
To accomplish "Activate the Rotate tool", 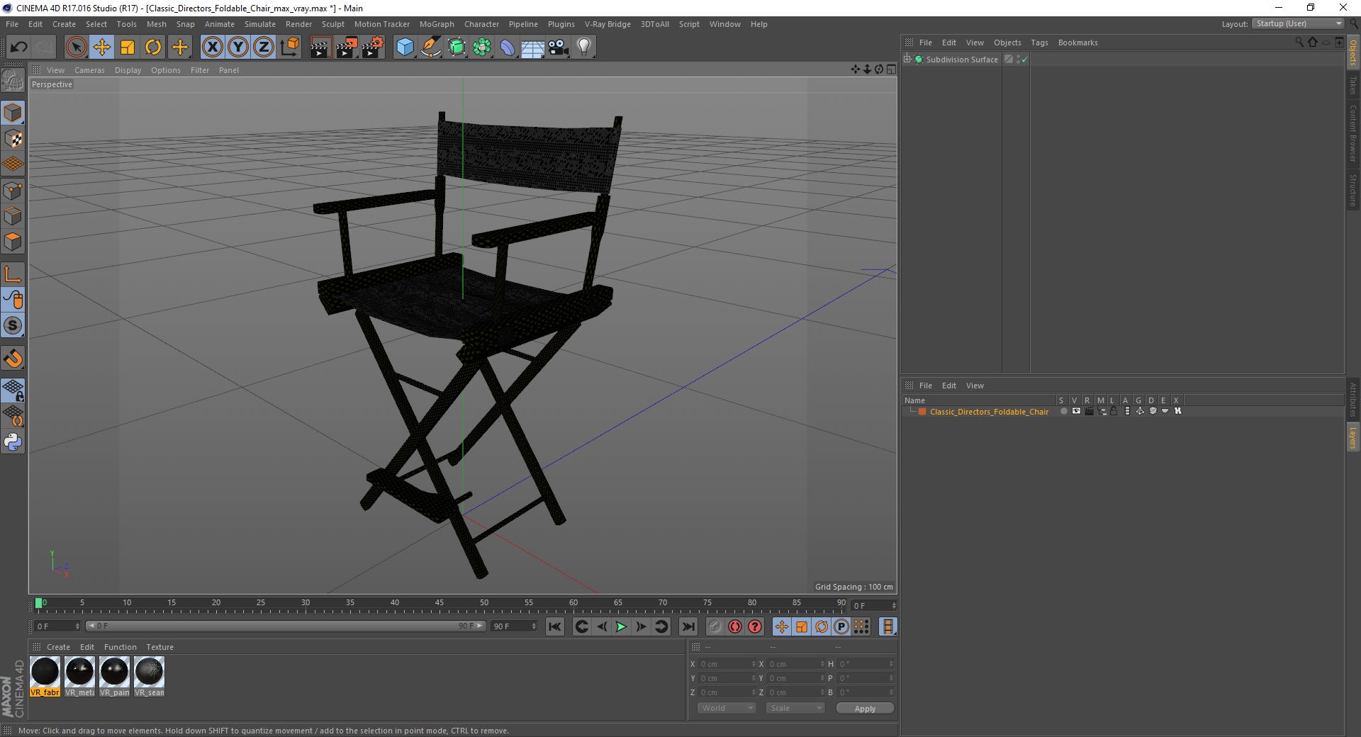I will click(x=153, y=47).
